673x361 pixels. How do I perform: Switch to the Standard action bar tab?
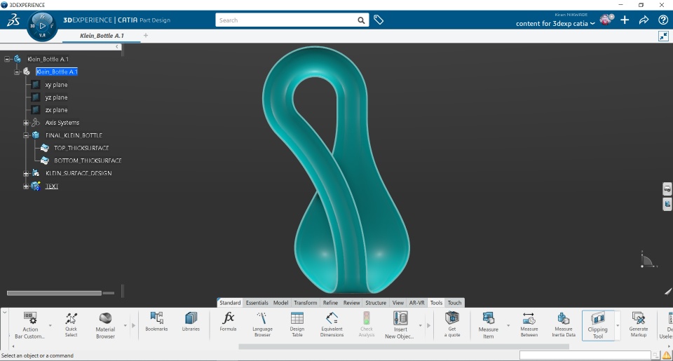pos(230,303)
